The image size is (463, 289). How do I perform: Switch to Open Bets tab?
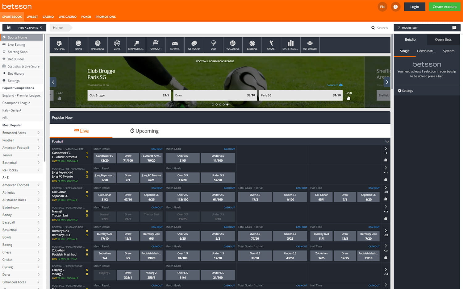coord(443,39)
